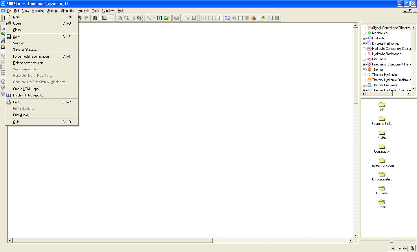Click the orange cone icon
Viewport: 417px width, 252px height.
(254, 18)
